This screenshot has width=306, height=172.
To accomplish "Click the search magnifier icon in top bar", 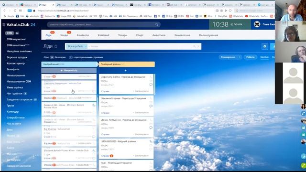I will [157, 24].
